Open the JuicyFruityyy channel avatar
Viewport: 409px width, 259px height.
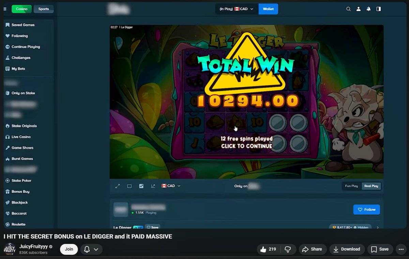click(10, 249)
